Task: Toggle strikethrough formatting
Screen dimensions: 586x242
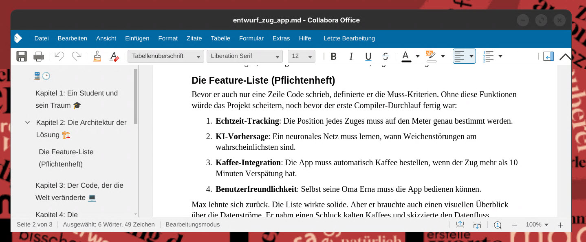Action: click(x=386, y=56)
